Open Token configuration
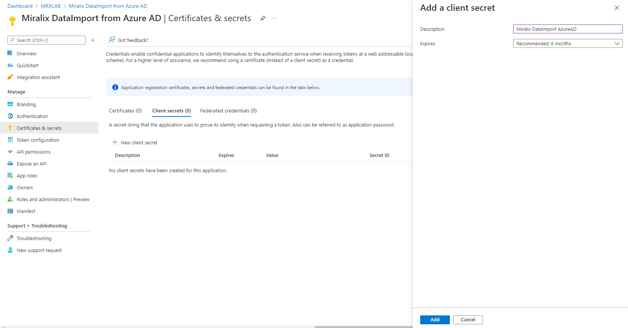 click(x=38, y=140)
